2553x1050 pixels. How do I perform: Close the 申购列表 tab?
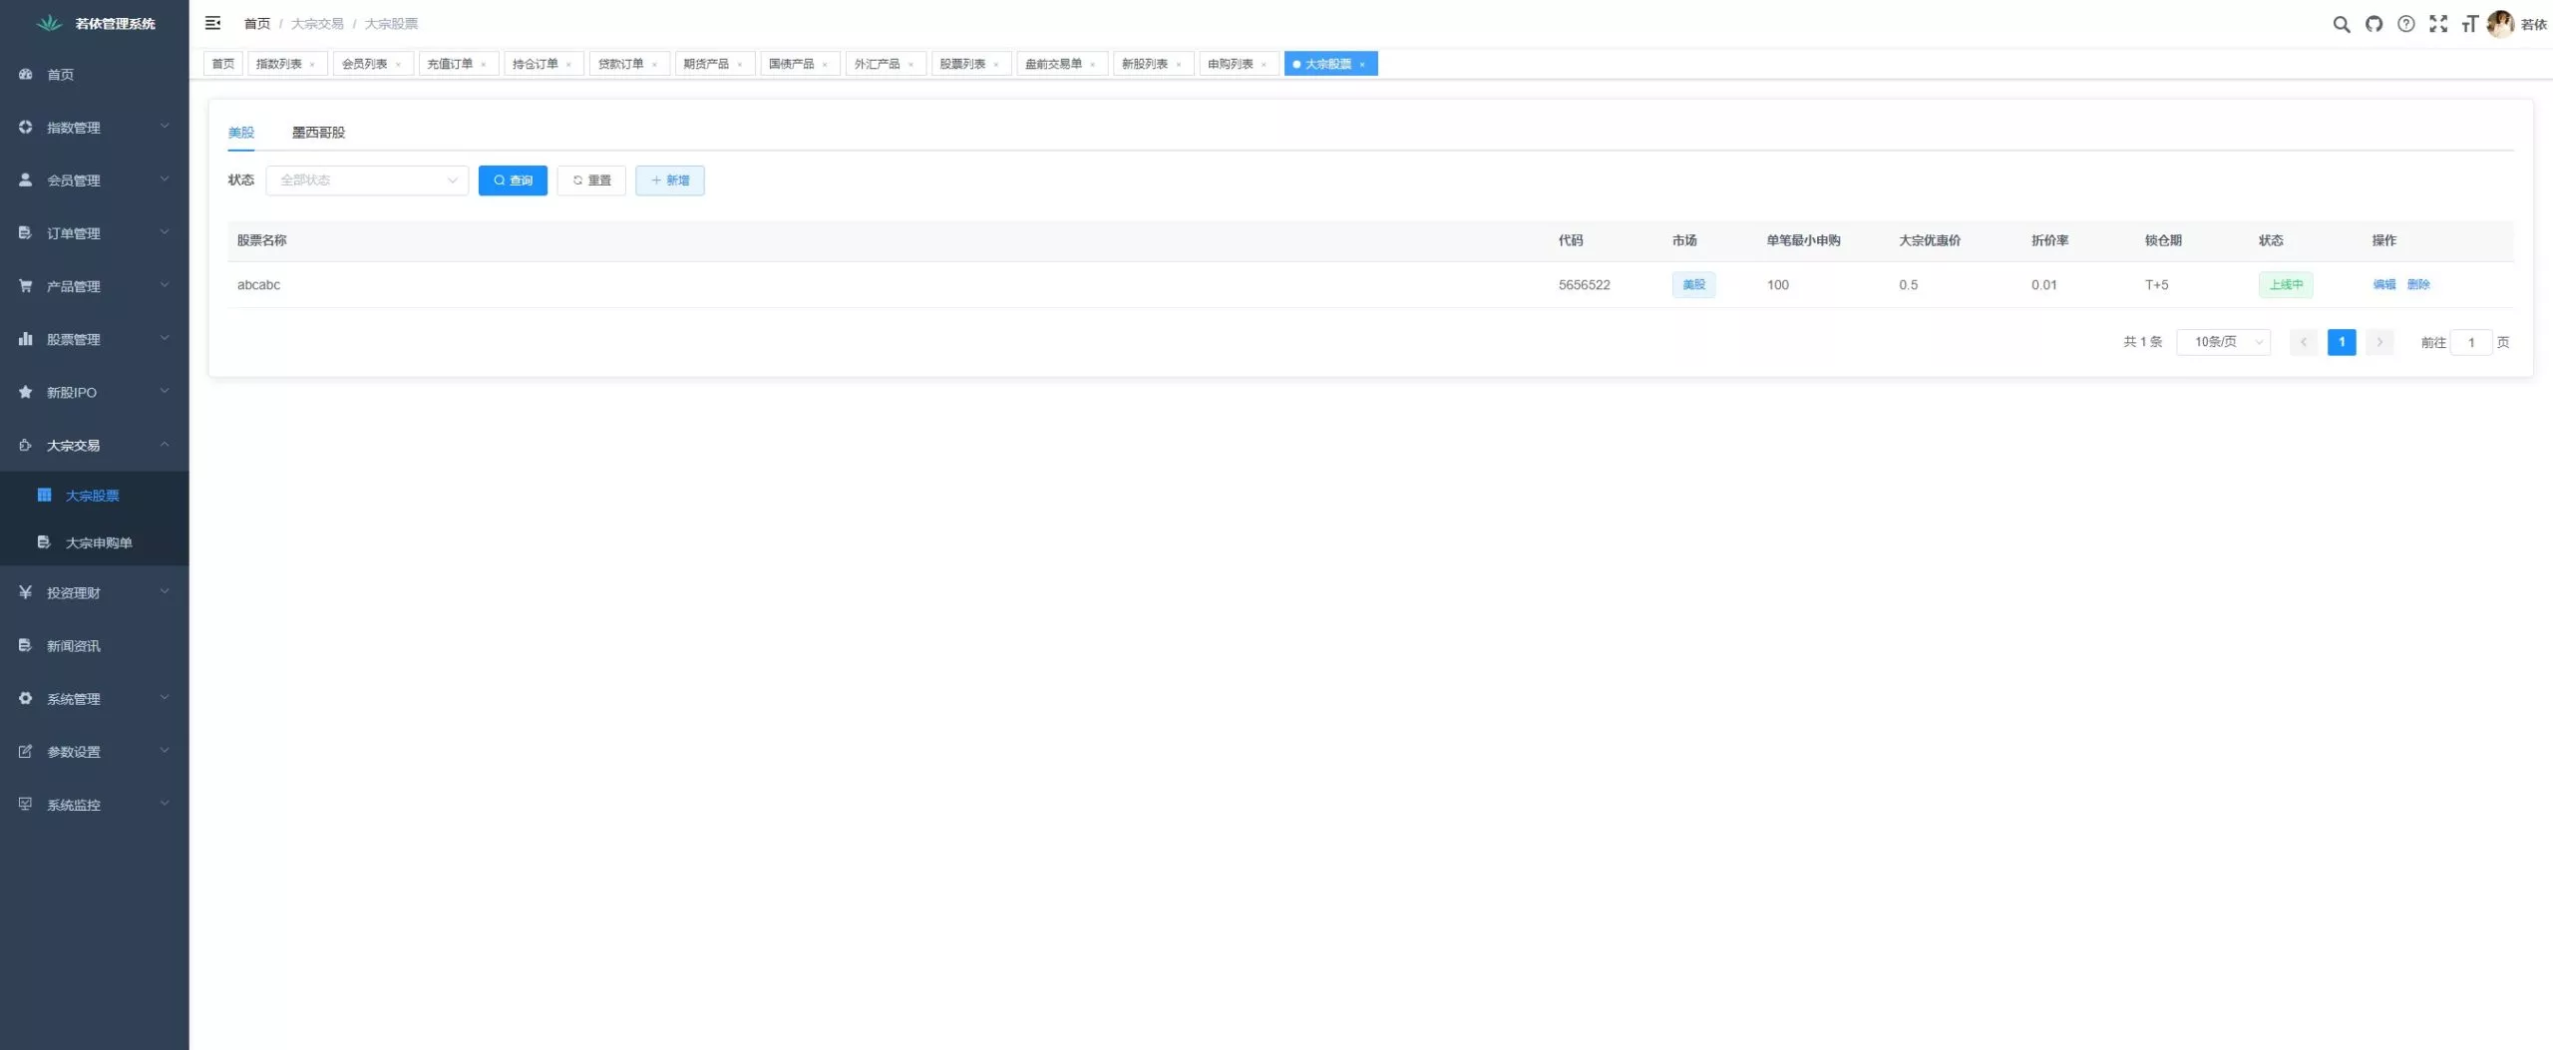pos(1264,65)
